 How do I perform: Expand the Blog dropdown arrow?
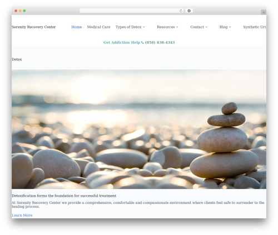click(230, 27)
